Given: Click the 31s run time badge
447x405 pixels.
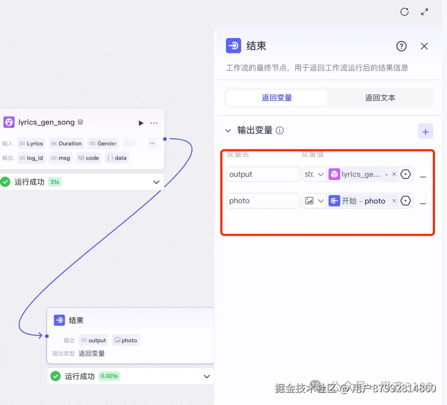Looking at the screenshot, I should coord(55,182).
